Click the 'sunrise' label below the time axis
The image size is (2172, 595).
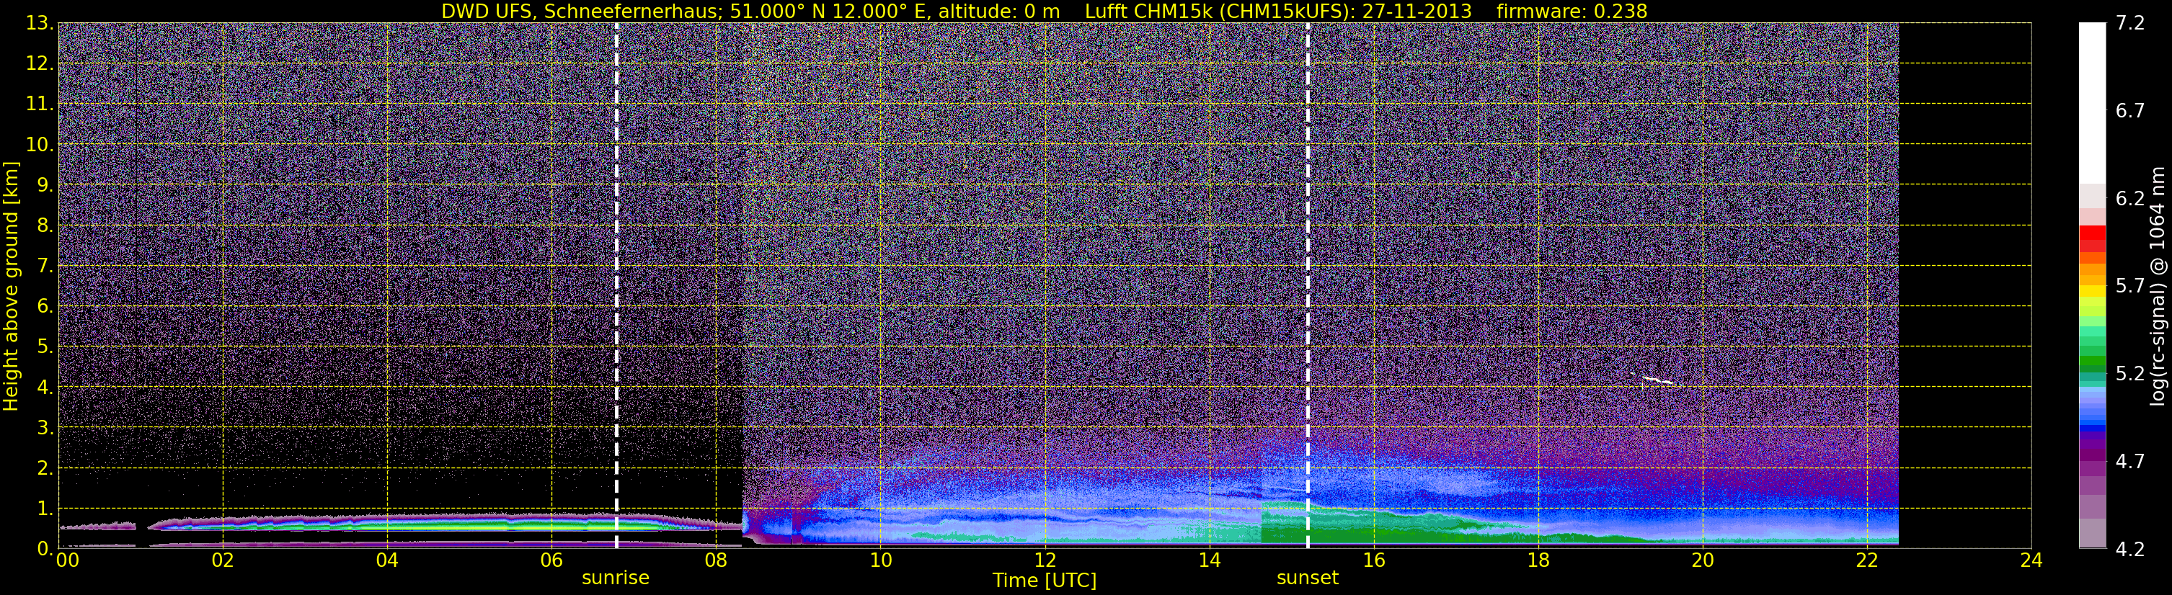pyautogui.click(x=616, y=578)
